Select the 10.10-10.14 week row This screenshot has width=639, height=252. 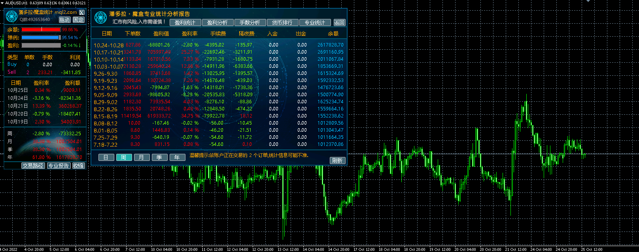coord(219,59)
